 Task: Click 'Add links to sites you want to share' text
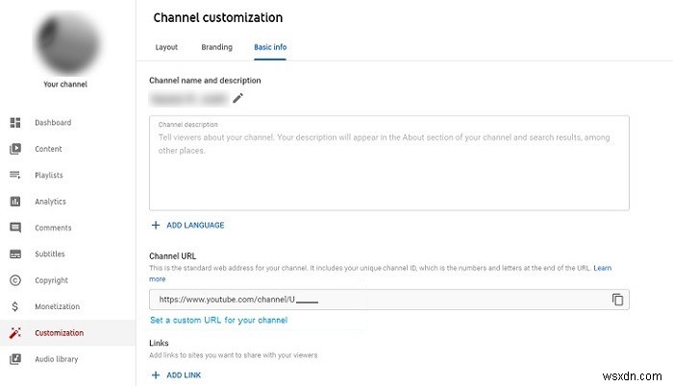point(234,355)
